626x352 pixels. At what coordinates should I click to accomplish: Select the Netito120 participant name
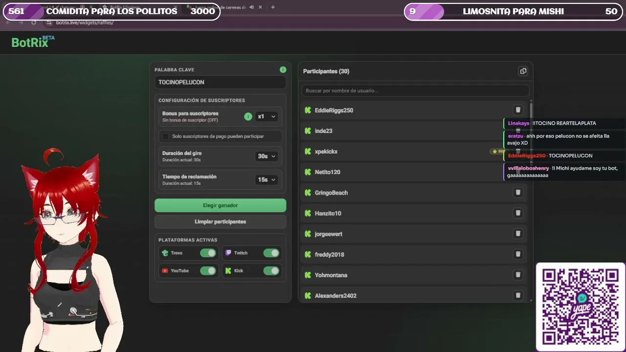point(328,172)
